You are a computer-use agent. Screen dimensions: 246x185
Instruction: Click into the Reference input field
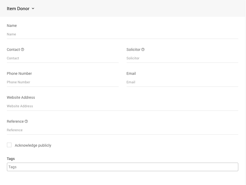pyautogui.click(x=122, y=130)
